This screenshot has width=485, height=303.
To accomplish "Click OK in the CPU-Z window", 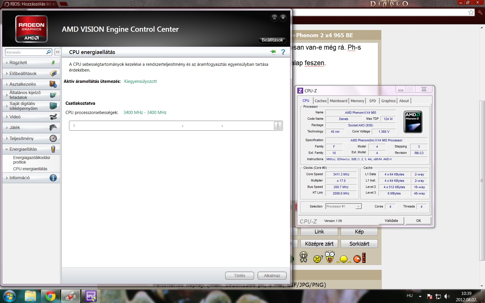I will [418, 221].
